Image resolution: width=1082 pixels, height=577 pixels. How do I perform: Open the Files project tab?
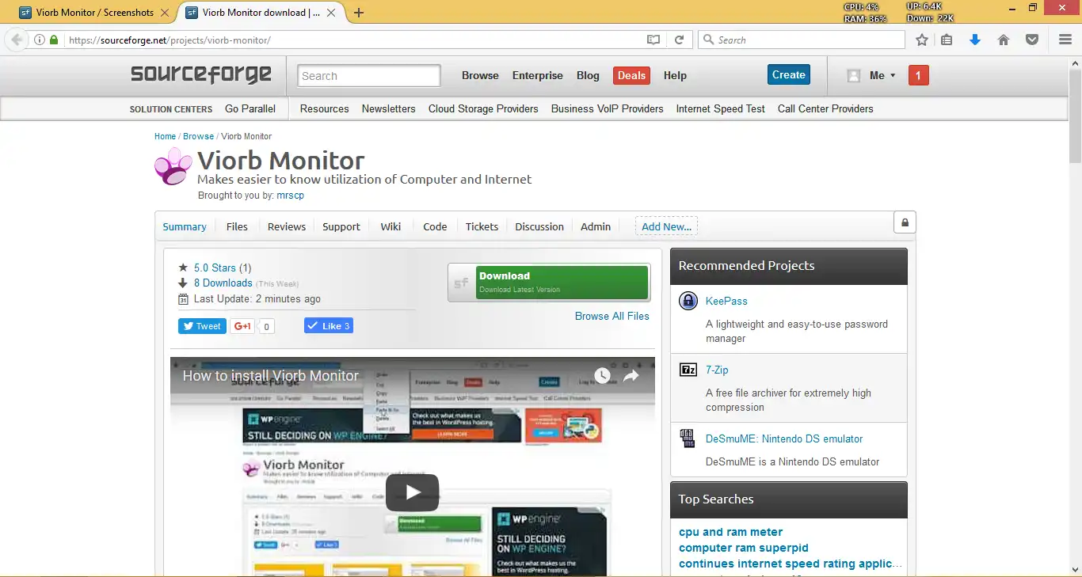point(237,226)
